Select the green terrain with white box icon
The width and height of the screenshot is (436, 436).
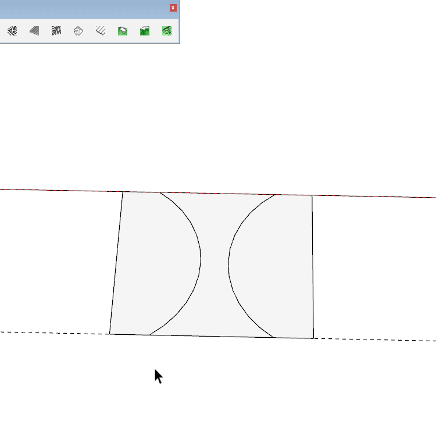(123, 31)
